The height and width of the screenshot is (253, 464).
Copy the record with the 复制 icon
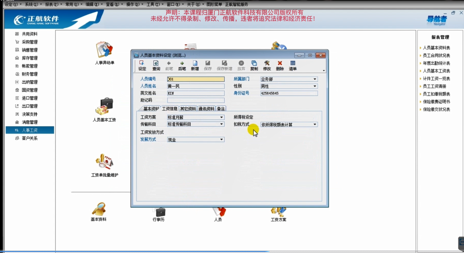pyautogui.click(x=254, y=66)
